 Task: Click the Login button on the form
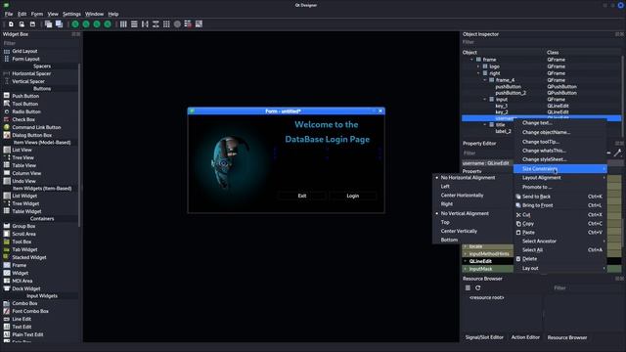pos(352,196)
